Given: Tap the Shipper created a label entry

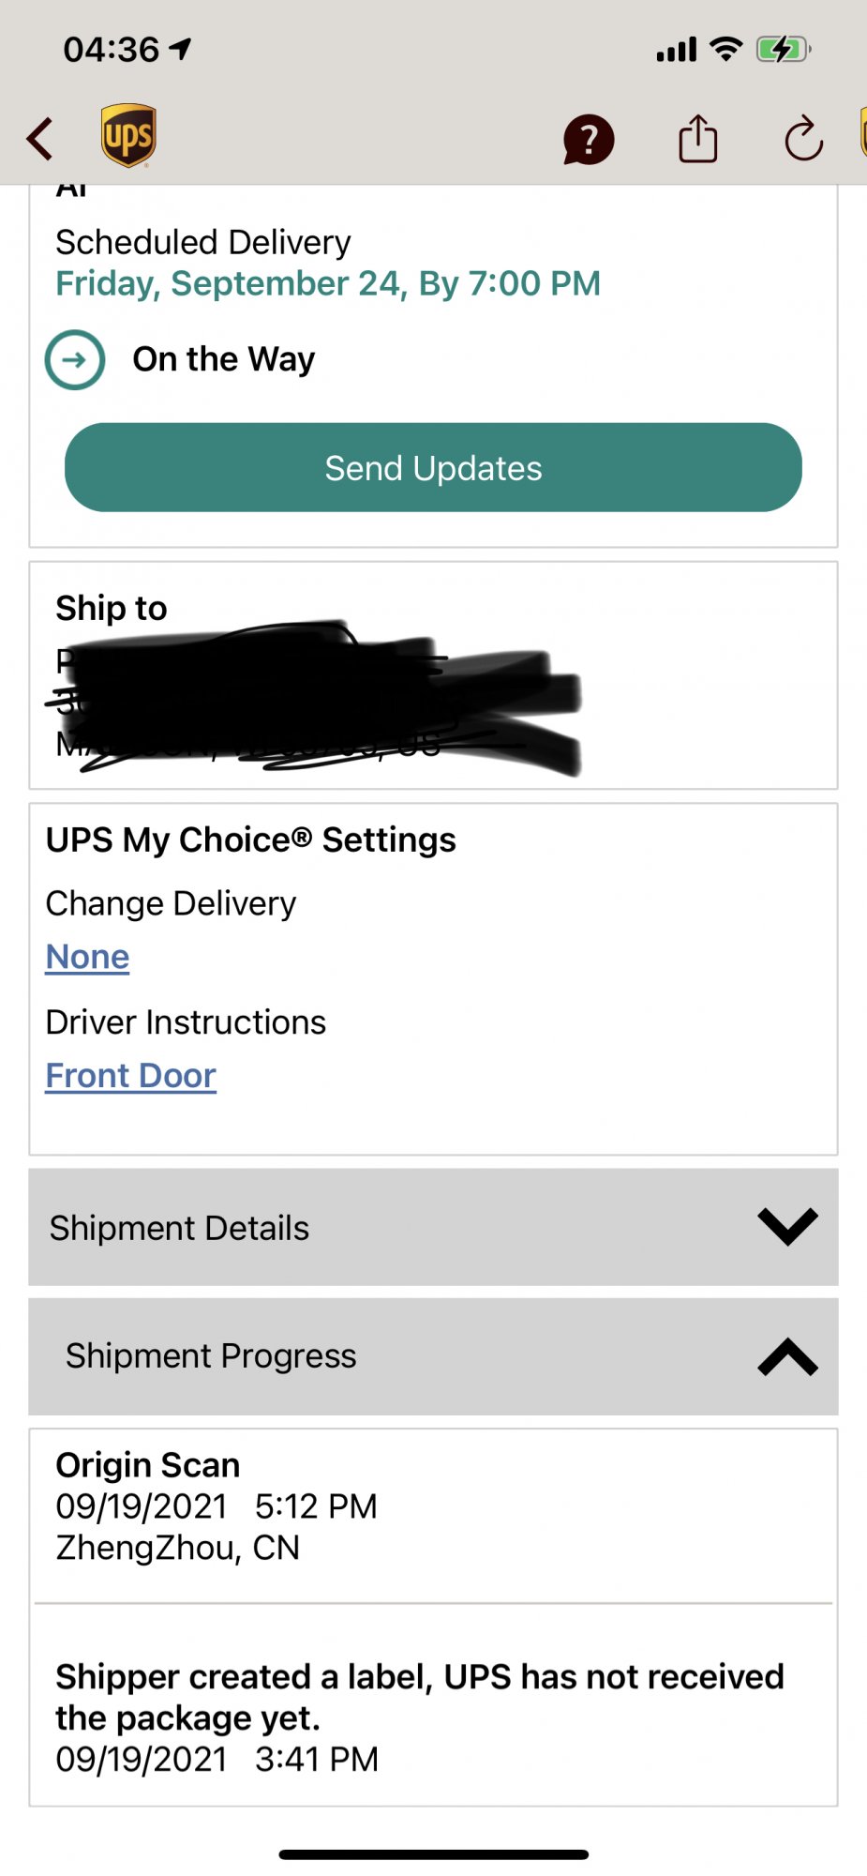Looking at the screenshot, I should pos(433,1717).
